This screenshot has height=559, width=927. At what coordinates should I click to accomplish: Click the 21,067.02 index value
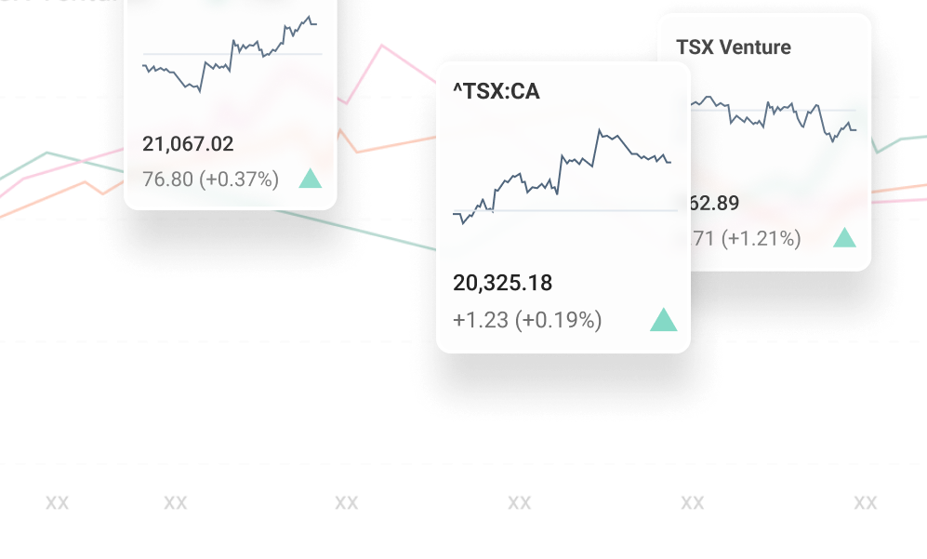188,144
